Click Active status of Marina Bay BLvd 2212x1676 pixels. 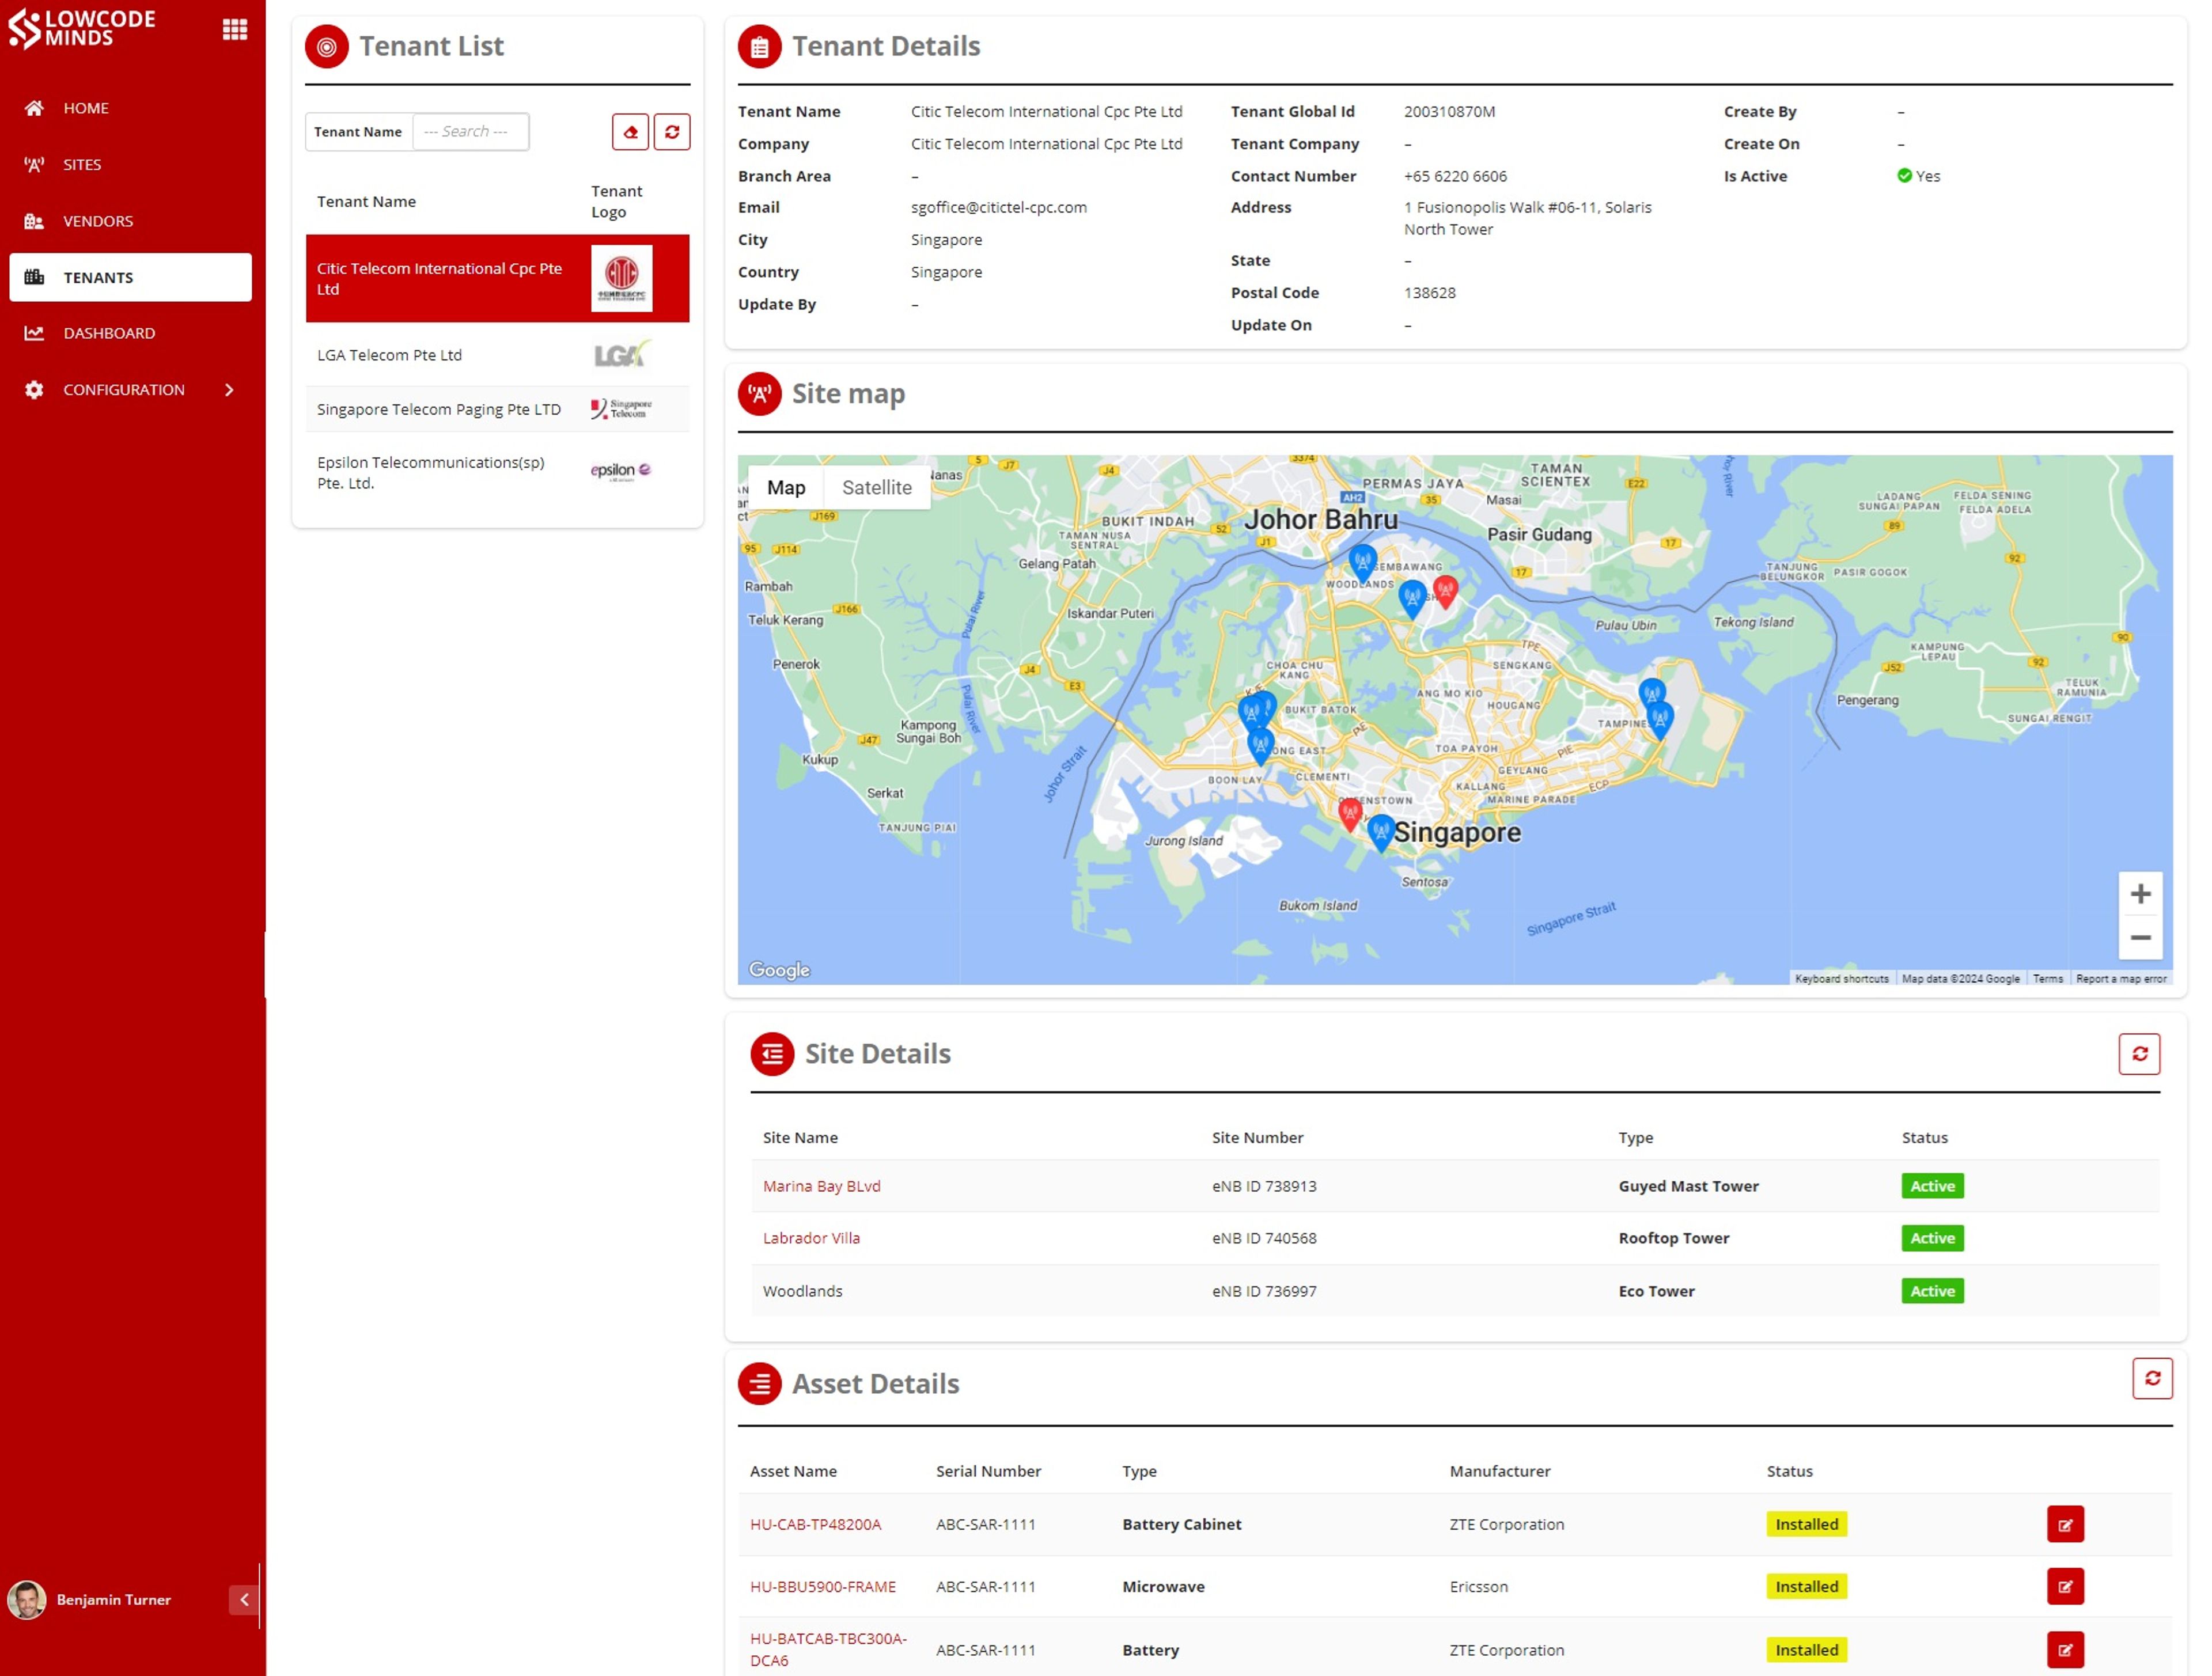(x=1932, y=1187)
